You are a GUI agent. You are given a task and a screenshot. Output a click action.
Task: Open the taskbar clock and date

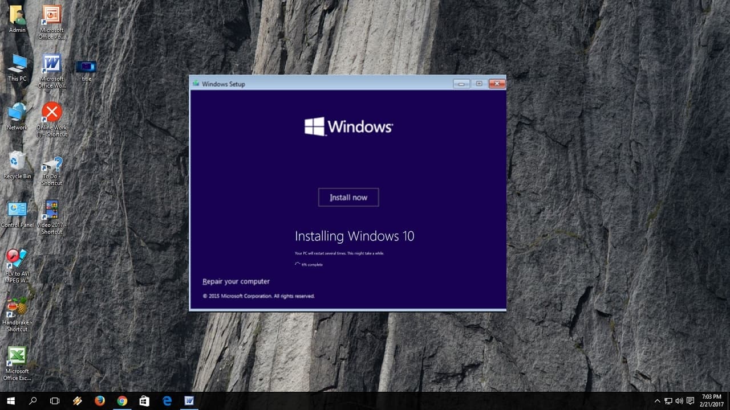[711, 400]
